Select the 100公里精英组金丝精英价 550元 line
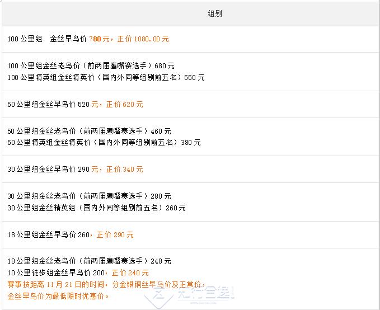 click(x=106, y=78)
